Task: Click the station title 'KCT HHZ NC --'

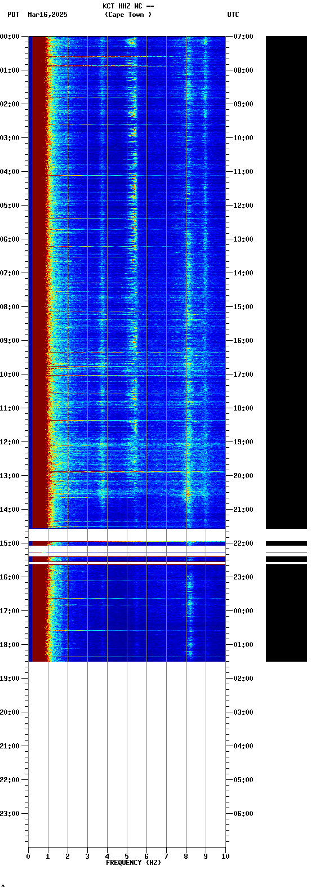Action: click(128, 6)
